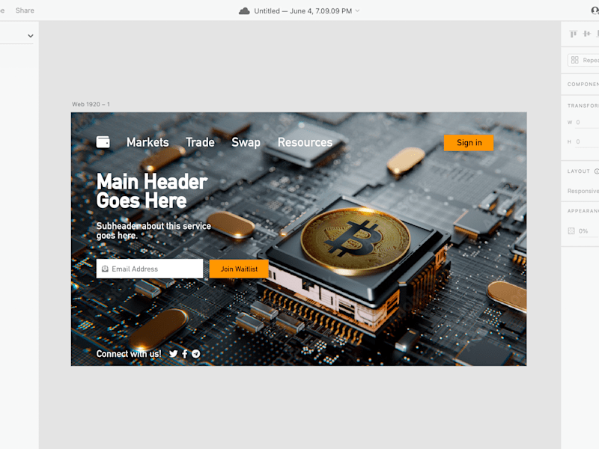The width and height of the screenshot is (599, 449).
Task: Select the Responsive layout option
Action: 583,191
